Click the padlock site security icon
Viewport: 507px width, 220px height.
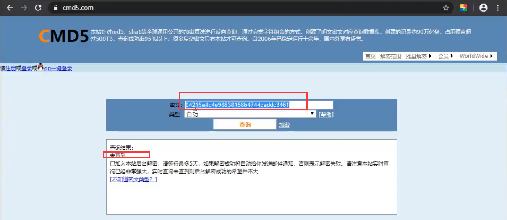pos(55,8)
